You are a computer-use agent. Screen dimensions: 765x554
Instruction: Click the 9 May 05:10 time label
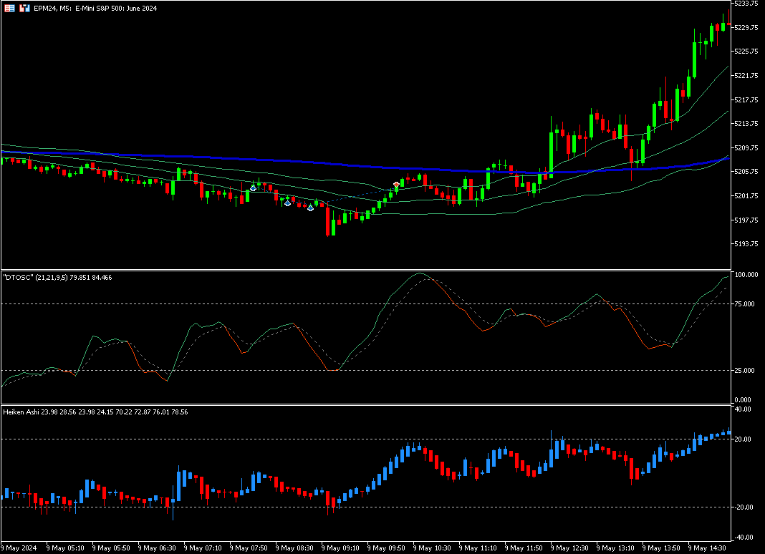point(65,548)
